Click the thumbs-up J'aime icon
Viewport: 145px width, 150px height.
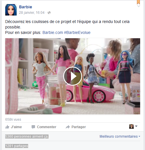(x=7, y=127)
